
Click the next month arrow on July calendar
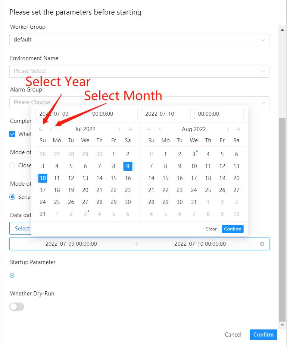click(x=119, y=129)
